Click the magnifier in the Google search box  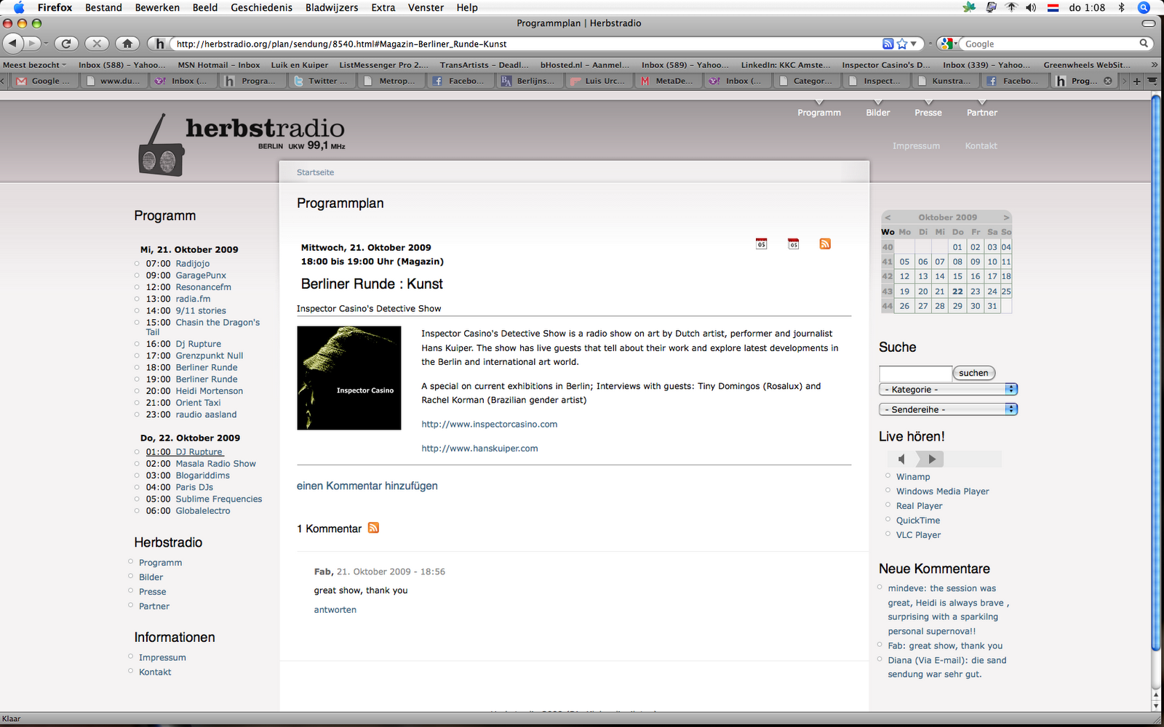pyautogui.click(x=1144, y=44)
